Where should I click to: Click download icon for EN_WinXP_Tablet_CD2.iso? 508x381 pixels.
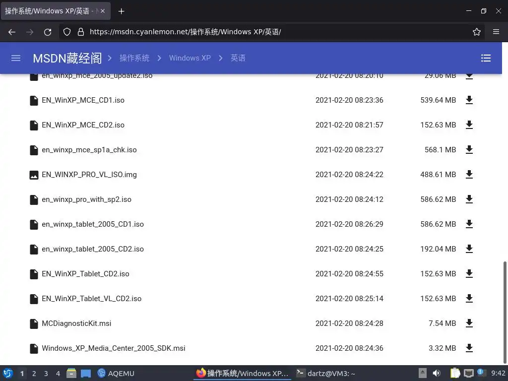coord(469,274)
